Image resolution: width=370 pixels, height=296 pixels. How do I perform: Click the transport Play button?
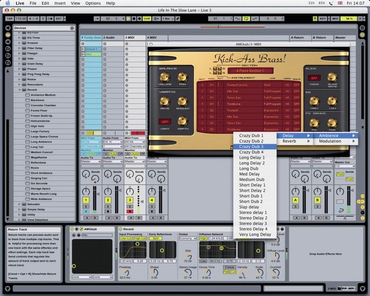click(x=128, y=18)
